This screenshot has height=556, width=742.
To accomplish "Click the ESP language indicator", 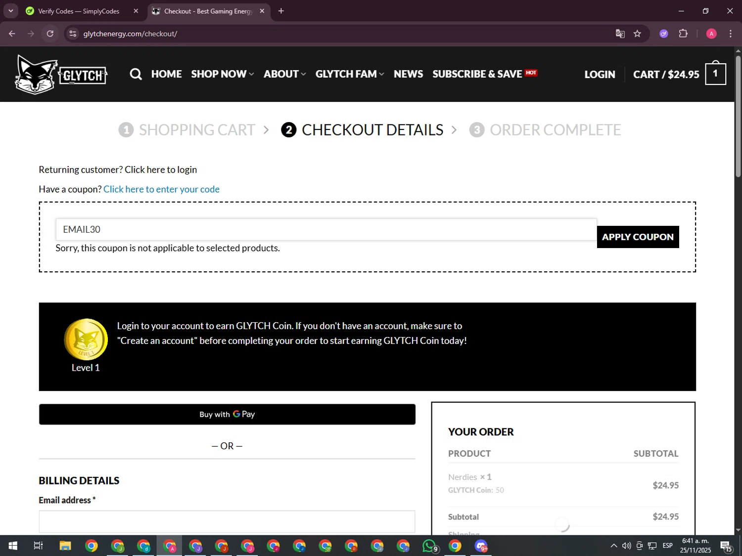I will (x=667, y=546).
